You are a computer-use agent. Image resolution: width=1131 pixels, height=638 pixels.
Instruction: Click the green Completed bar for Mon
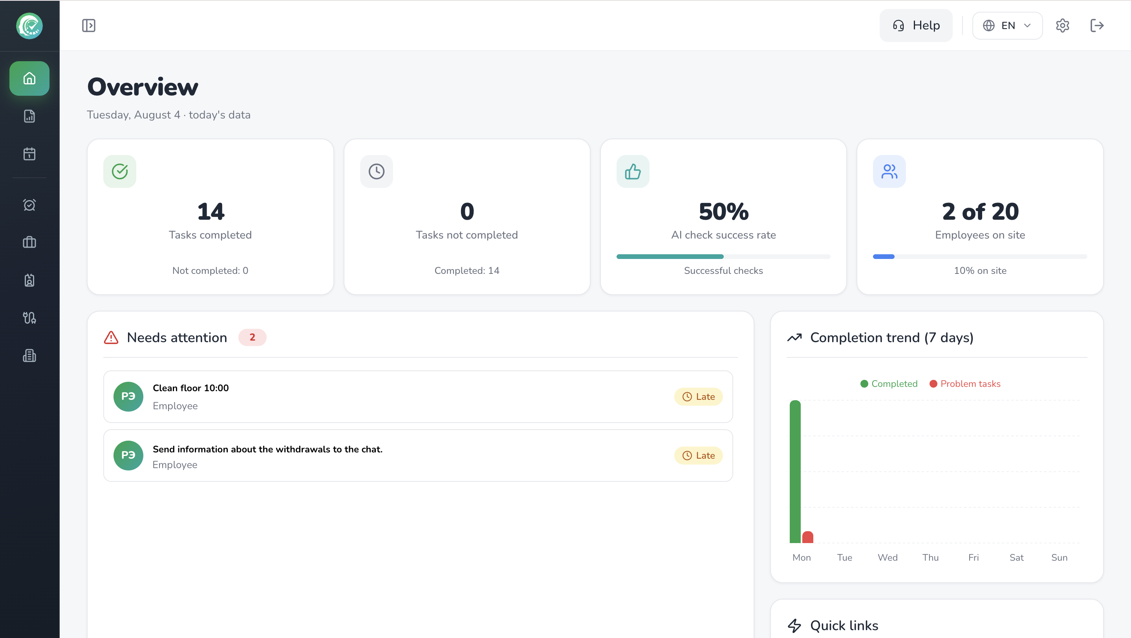795,472
